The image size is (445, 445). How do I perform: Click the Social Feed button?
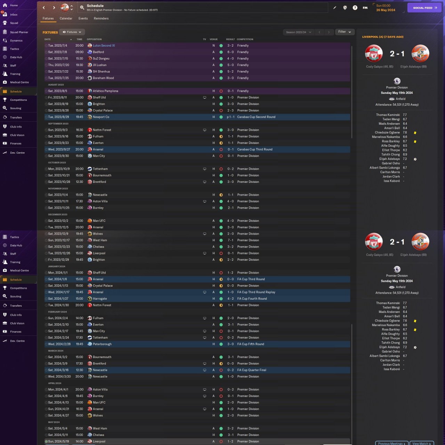[x=424, y=8]
